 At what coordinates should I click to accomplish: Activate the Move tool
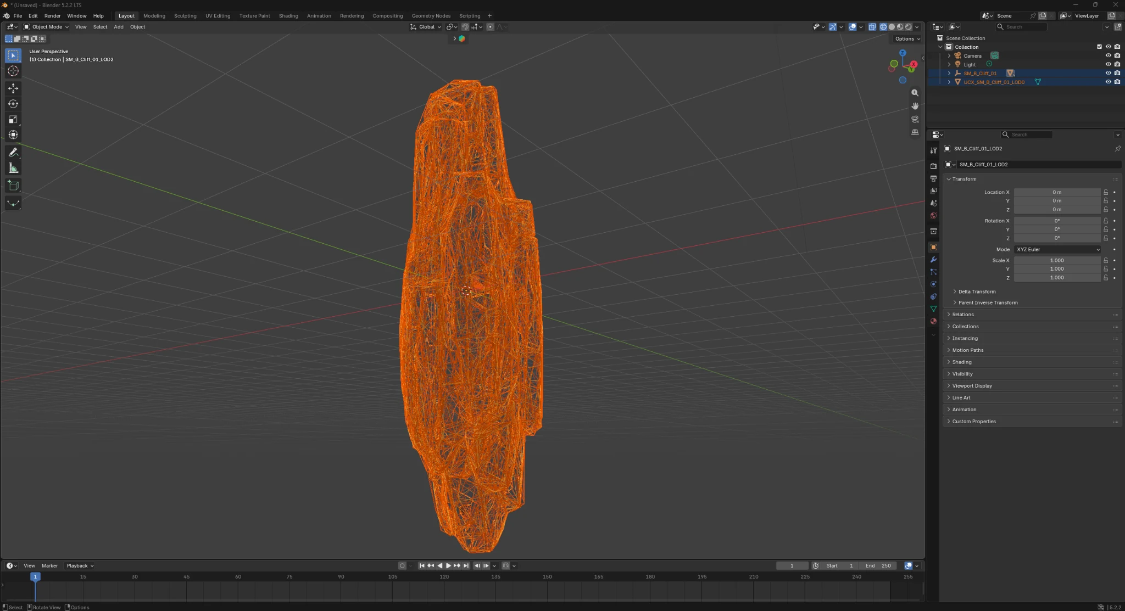coord(13,88)
